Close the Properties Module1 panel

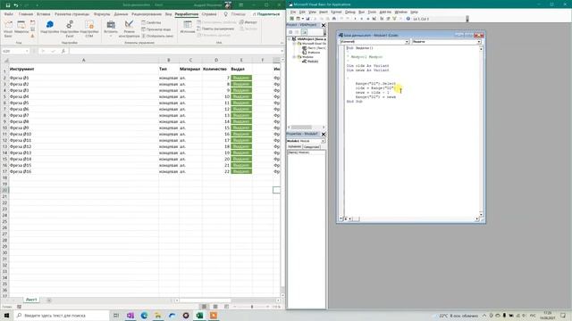coord(324,134)
